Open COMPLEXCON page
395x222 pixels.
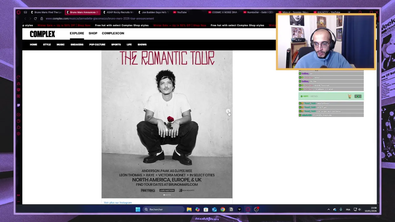click(113, 33)
